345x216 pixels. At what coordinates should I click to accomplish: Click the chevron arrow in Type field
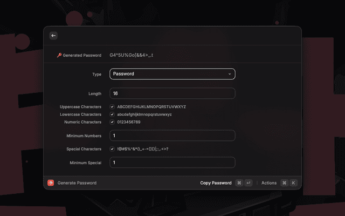[x=230, y=74]
